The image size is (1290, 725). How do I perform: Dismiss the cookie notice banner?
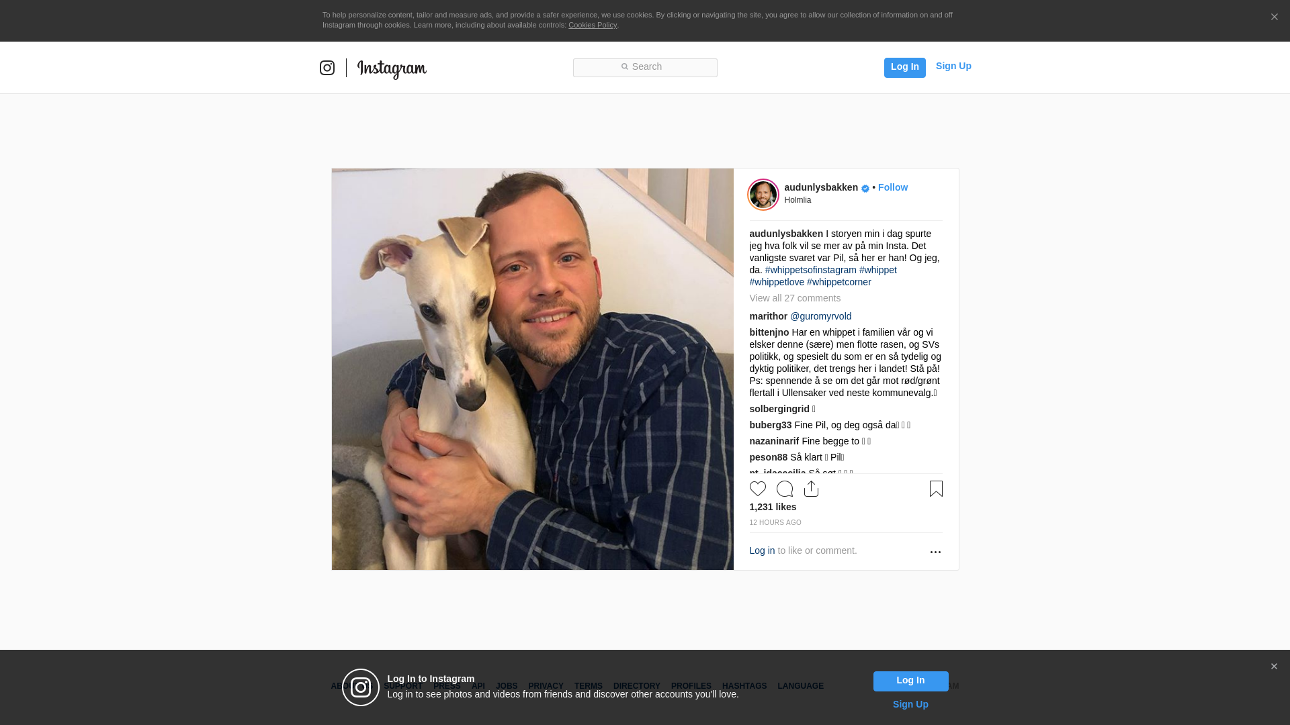point(1274,17)
